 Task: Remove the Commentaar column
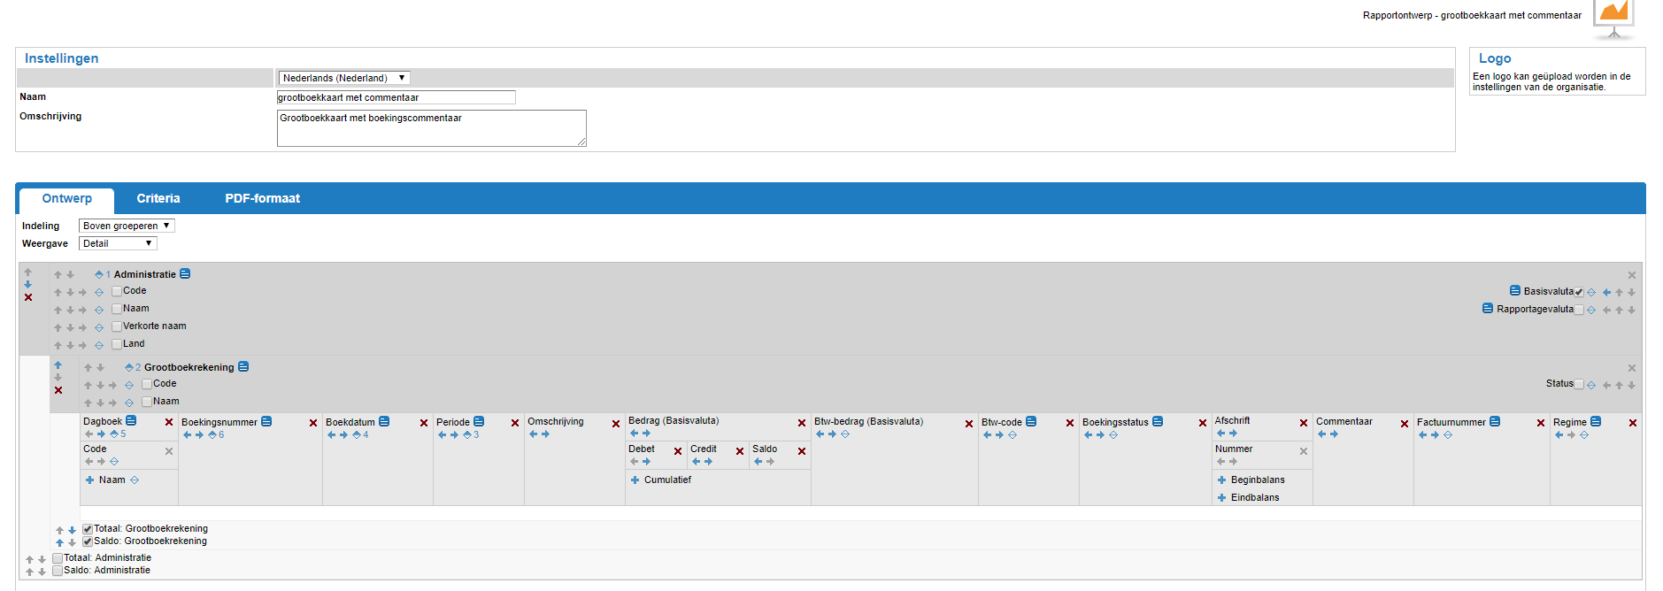point(1405,424)
